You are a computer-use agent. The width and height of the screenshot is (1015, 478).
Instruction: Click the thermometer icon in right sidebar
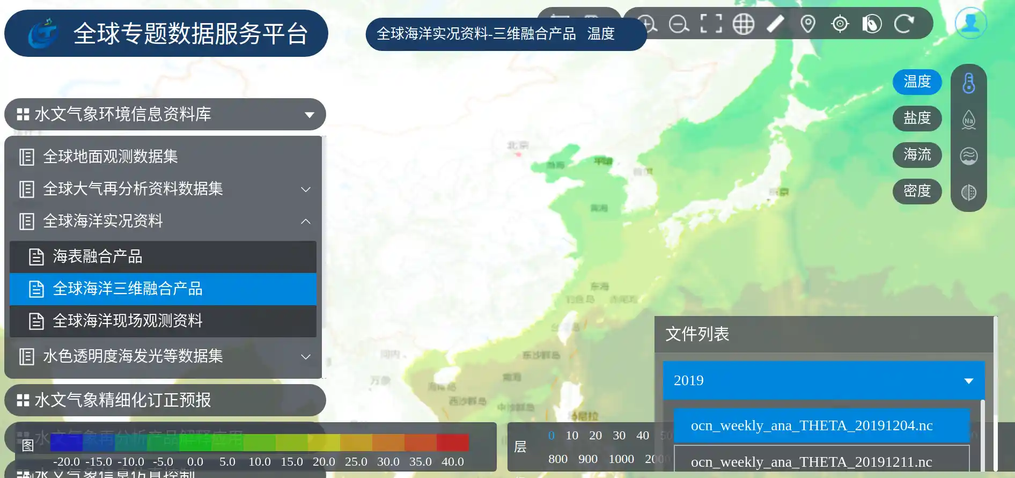969,83
